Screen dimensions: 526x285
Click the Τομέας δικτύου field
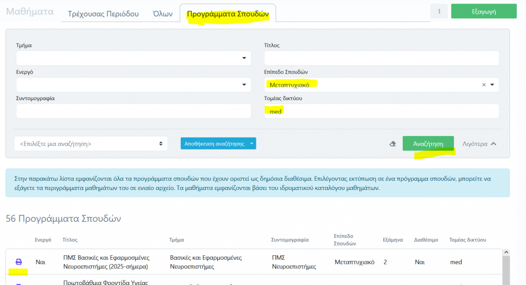(x=381, y=111)
